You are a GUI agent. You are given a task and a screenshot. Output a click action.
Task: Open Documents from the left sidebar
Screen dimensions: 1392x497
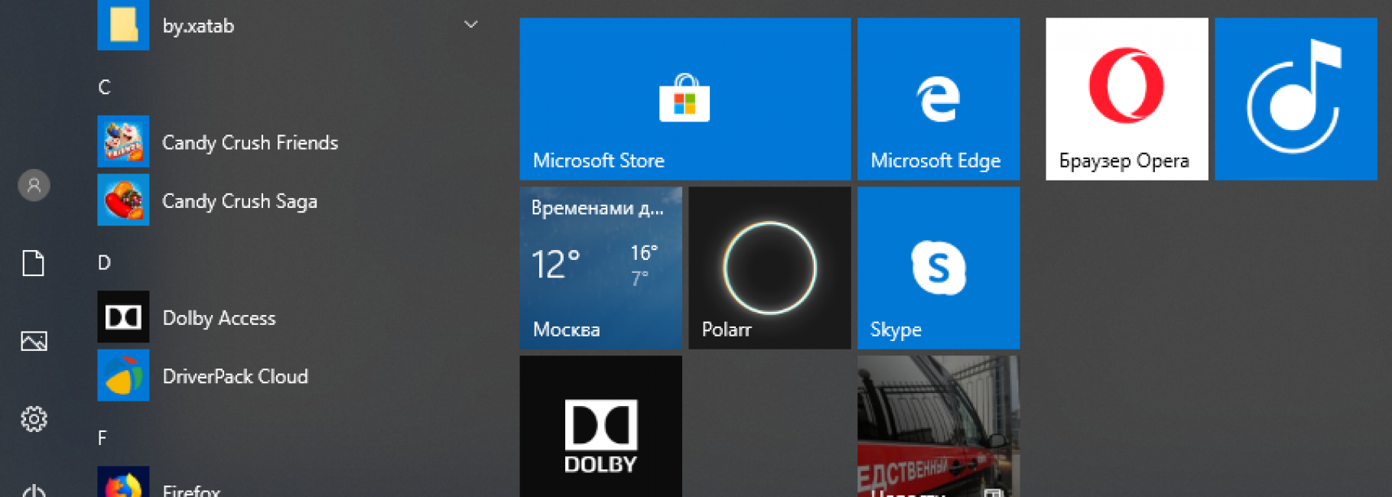[34, 263]
